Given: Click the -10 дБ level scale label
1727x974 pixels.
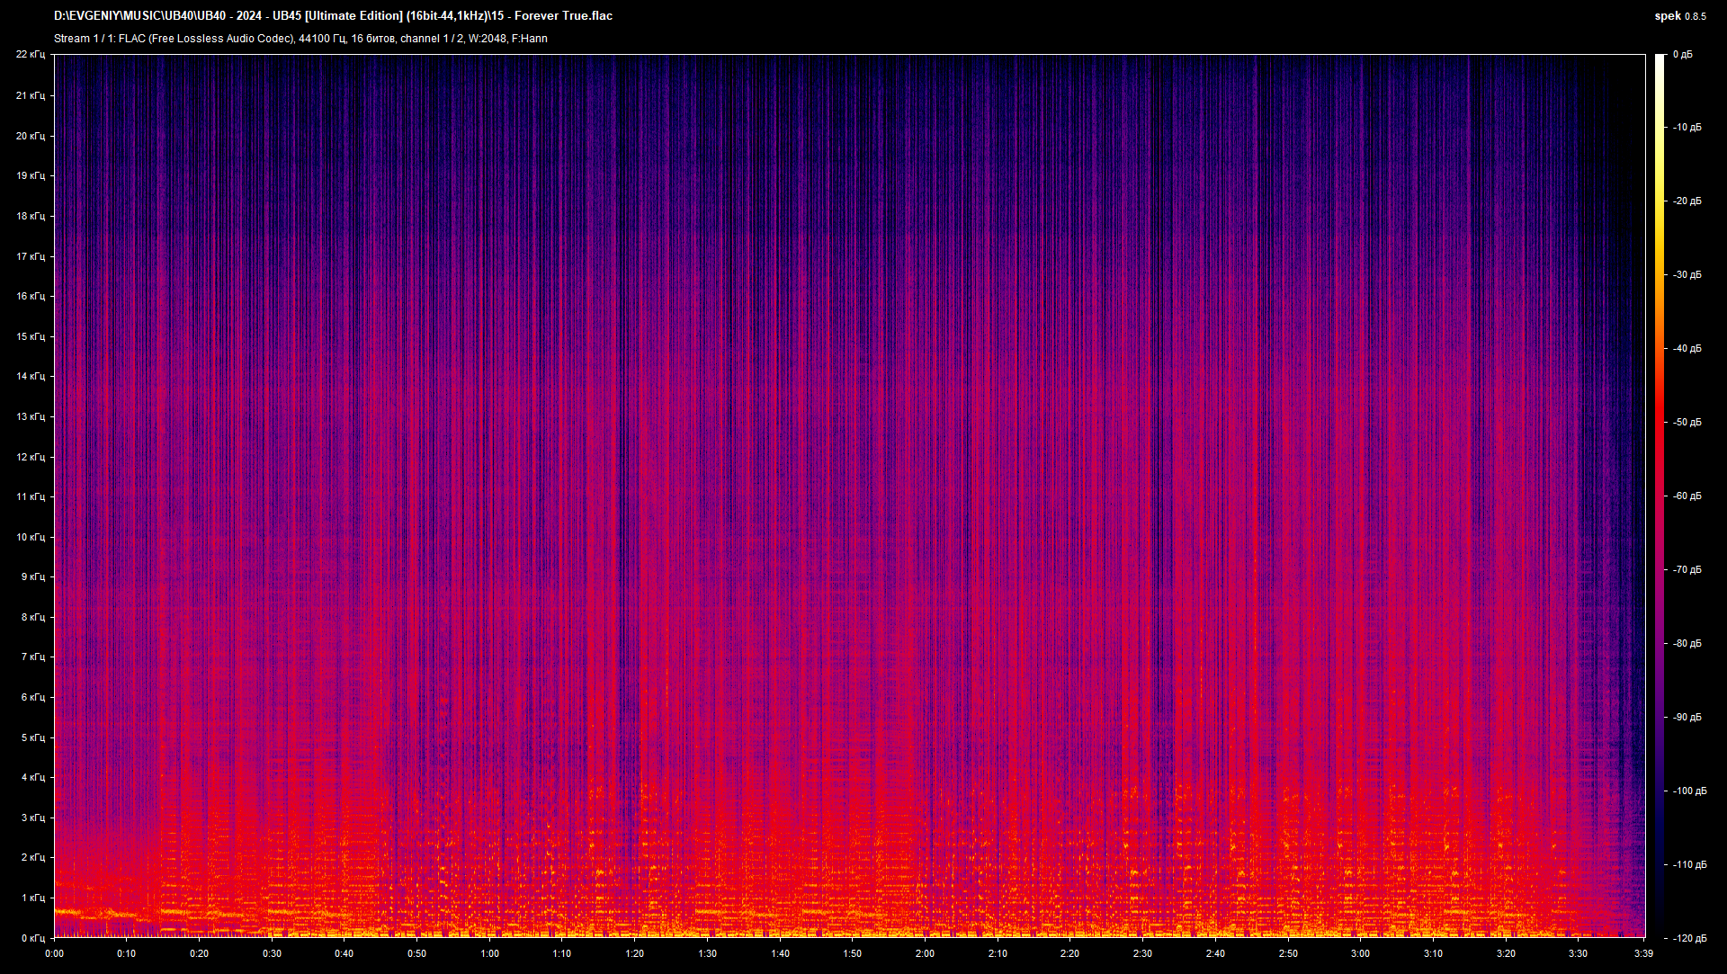Looking at the screenshot, I should [x=1687, y=128].
